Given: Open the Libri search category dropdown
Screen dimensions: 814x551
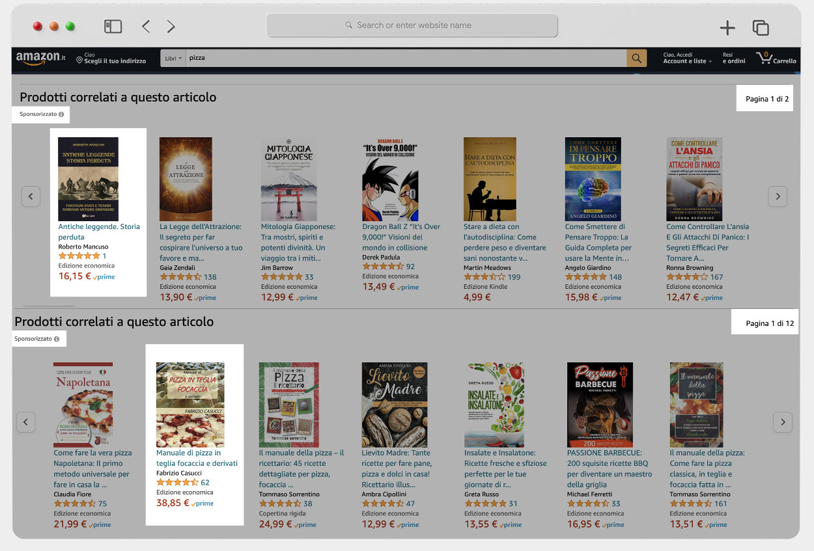Looking at the screenshot, I should tap(173, 58).
